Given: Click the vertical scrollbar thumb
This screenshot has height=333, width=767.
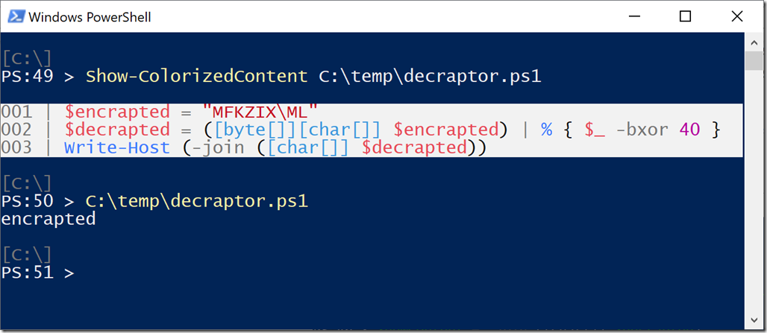Looking at the screenshot, I should pyautogui.click(x=754, y=61).
